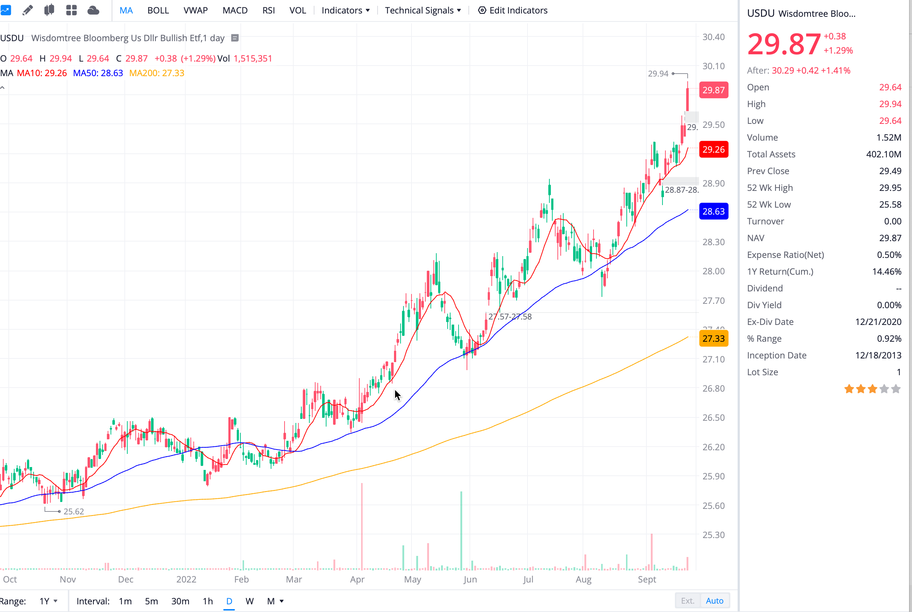
Task: Click the note icon beside ETF title
Action: coord(235,38)
